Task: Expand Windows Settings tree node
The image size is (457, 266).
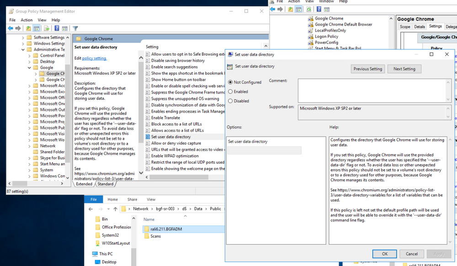Action: click(23, 44)
